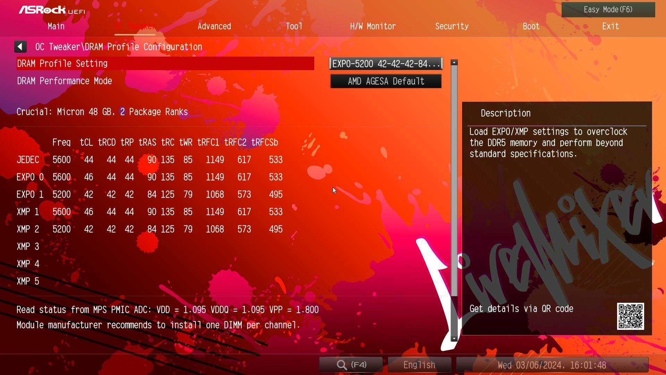The height and width of the screenshot is (375, 666).
Task: Click the XMP 4 row label
Action: [x=28, y=264]
